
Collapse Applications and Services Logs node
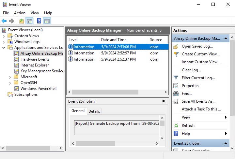coord(4,48)
